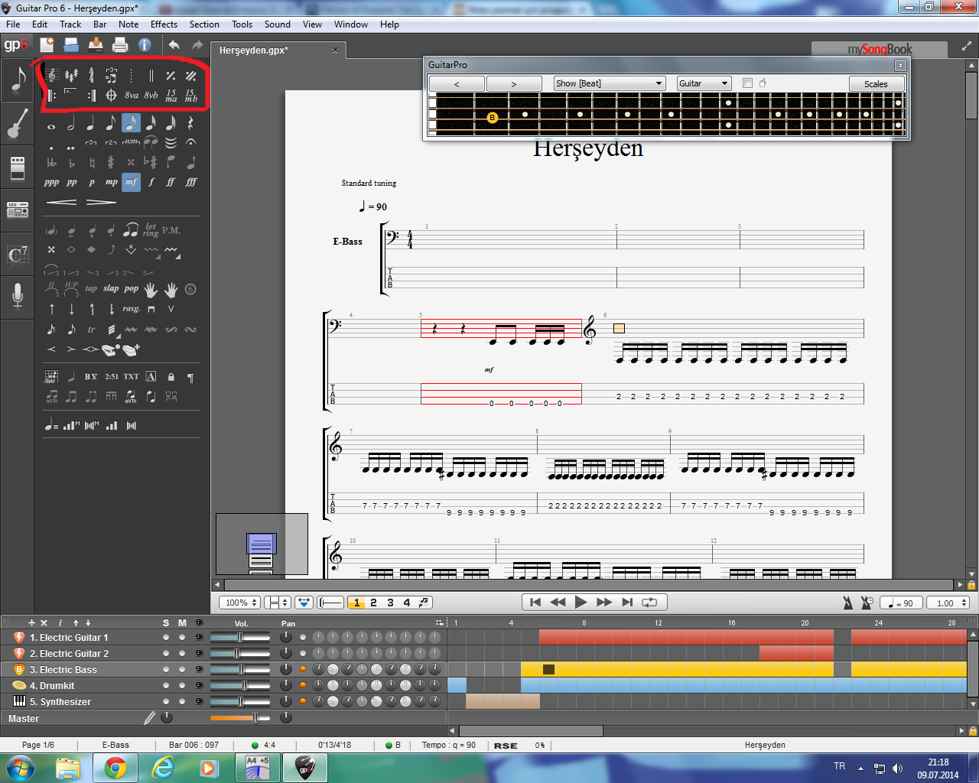Apply palm mute P.M. effect
Viewport: 979px width, 783px height.
pos(171,230)
